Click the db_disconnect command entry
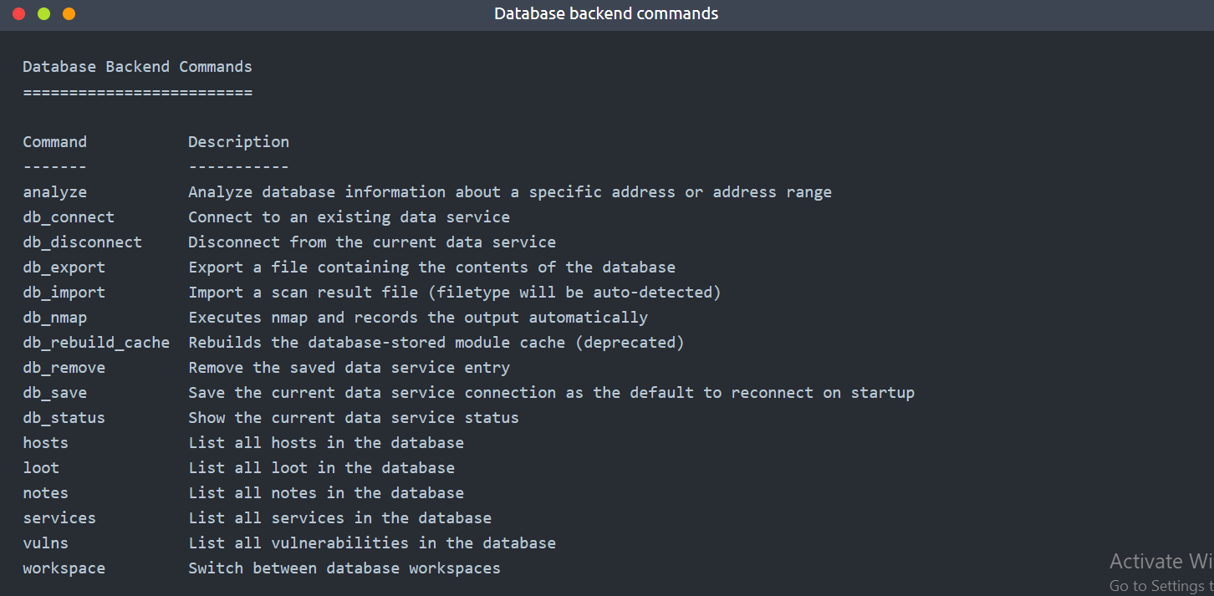This screenshot has height=596, width=1214. 82,242
